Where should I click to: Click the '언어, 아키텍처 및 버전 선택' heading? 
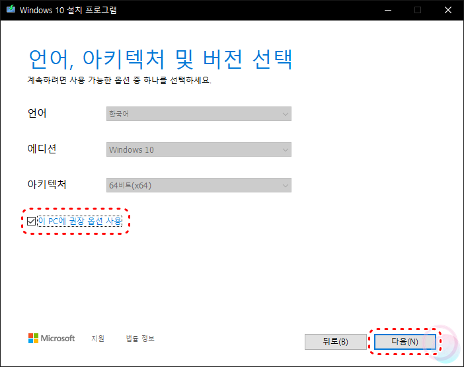(x=161, y=60)
